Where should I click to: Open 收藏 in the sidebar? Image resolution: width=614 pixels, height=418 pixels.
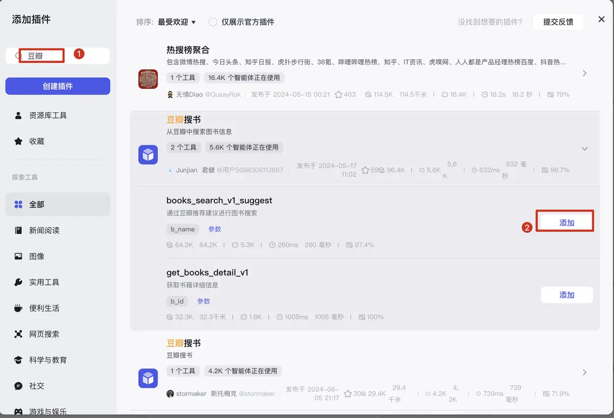[58, 141]
